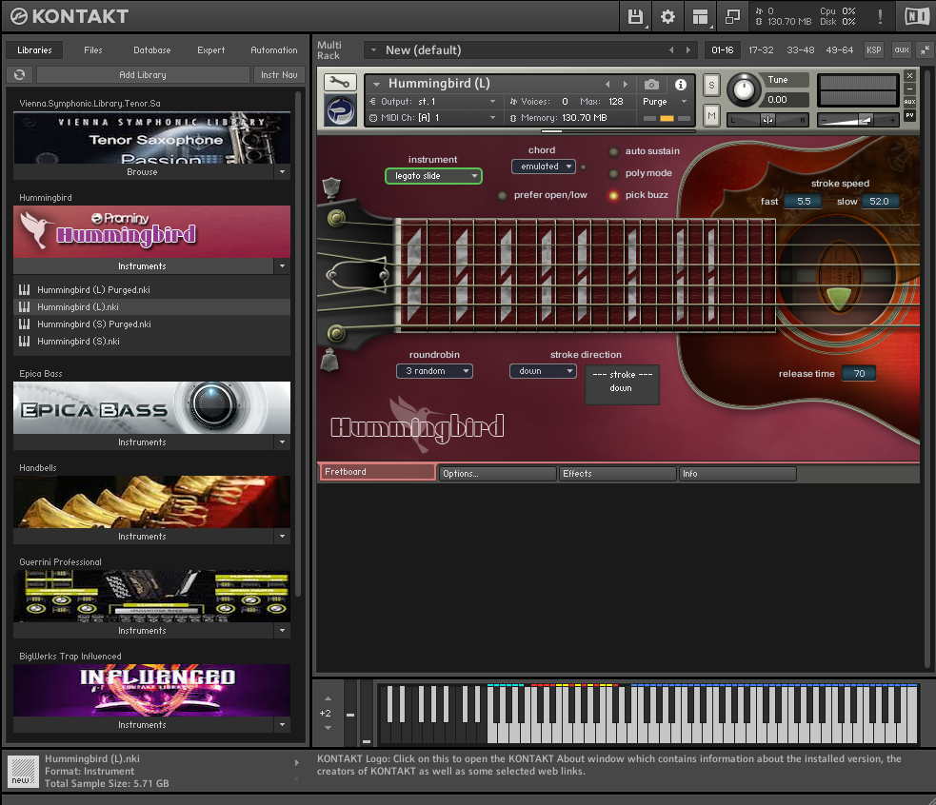This screenshot has width=936, height=805.
Task: Click the green guitar pick
Action: [x=839, y=299]
